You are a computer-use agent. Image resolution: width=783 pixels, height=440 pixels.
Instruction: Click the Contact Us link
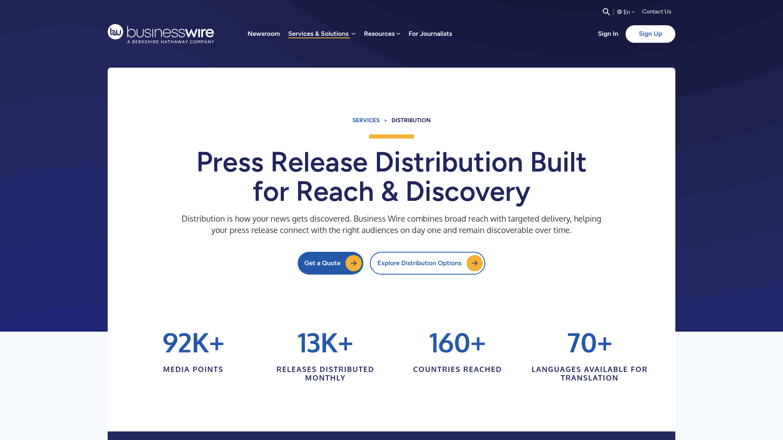click(x=657, y=11)
